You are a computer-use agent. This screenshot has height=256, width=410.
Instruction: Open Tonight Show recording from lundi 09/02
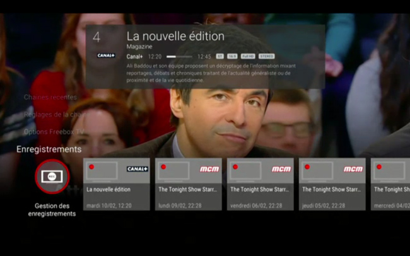click(x=188, y=189)
